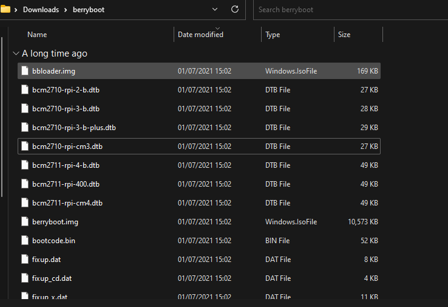Expand the chevron after Downloads breadcrumb
The image size is (448, 307).
coord(66,10)
